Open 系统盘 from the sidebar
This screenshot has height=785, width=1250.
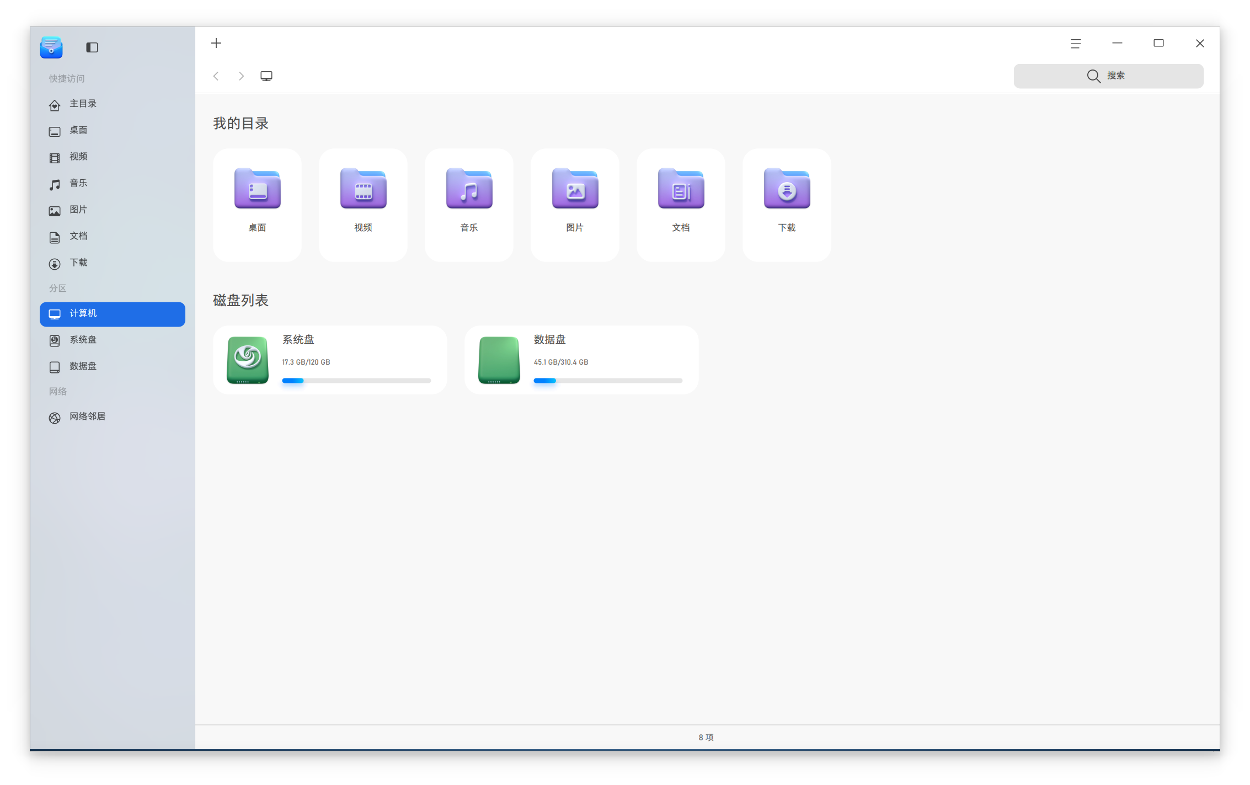pyautogui.click(x=113, y=340)
